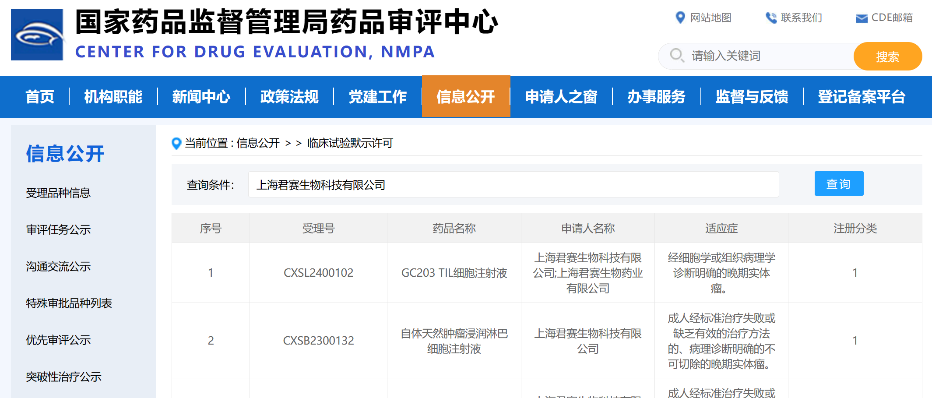Click acceptance number CXSL2400102

pos(319,273)
